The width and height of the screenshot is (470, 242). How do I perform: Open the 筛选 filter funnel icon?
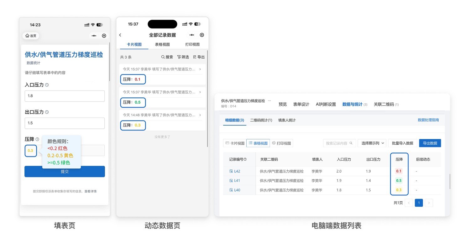coord(179,57)
